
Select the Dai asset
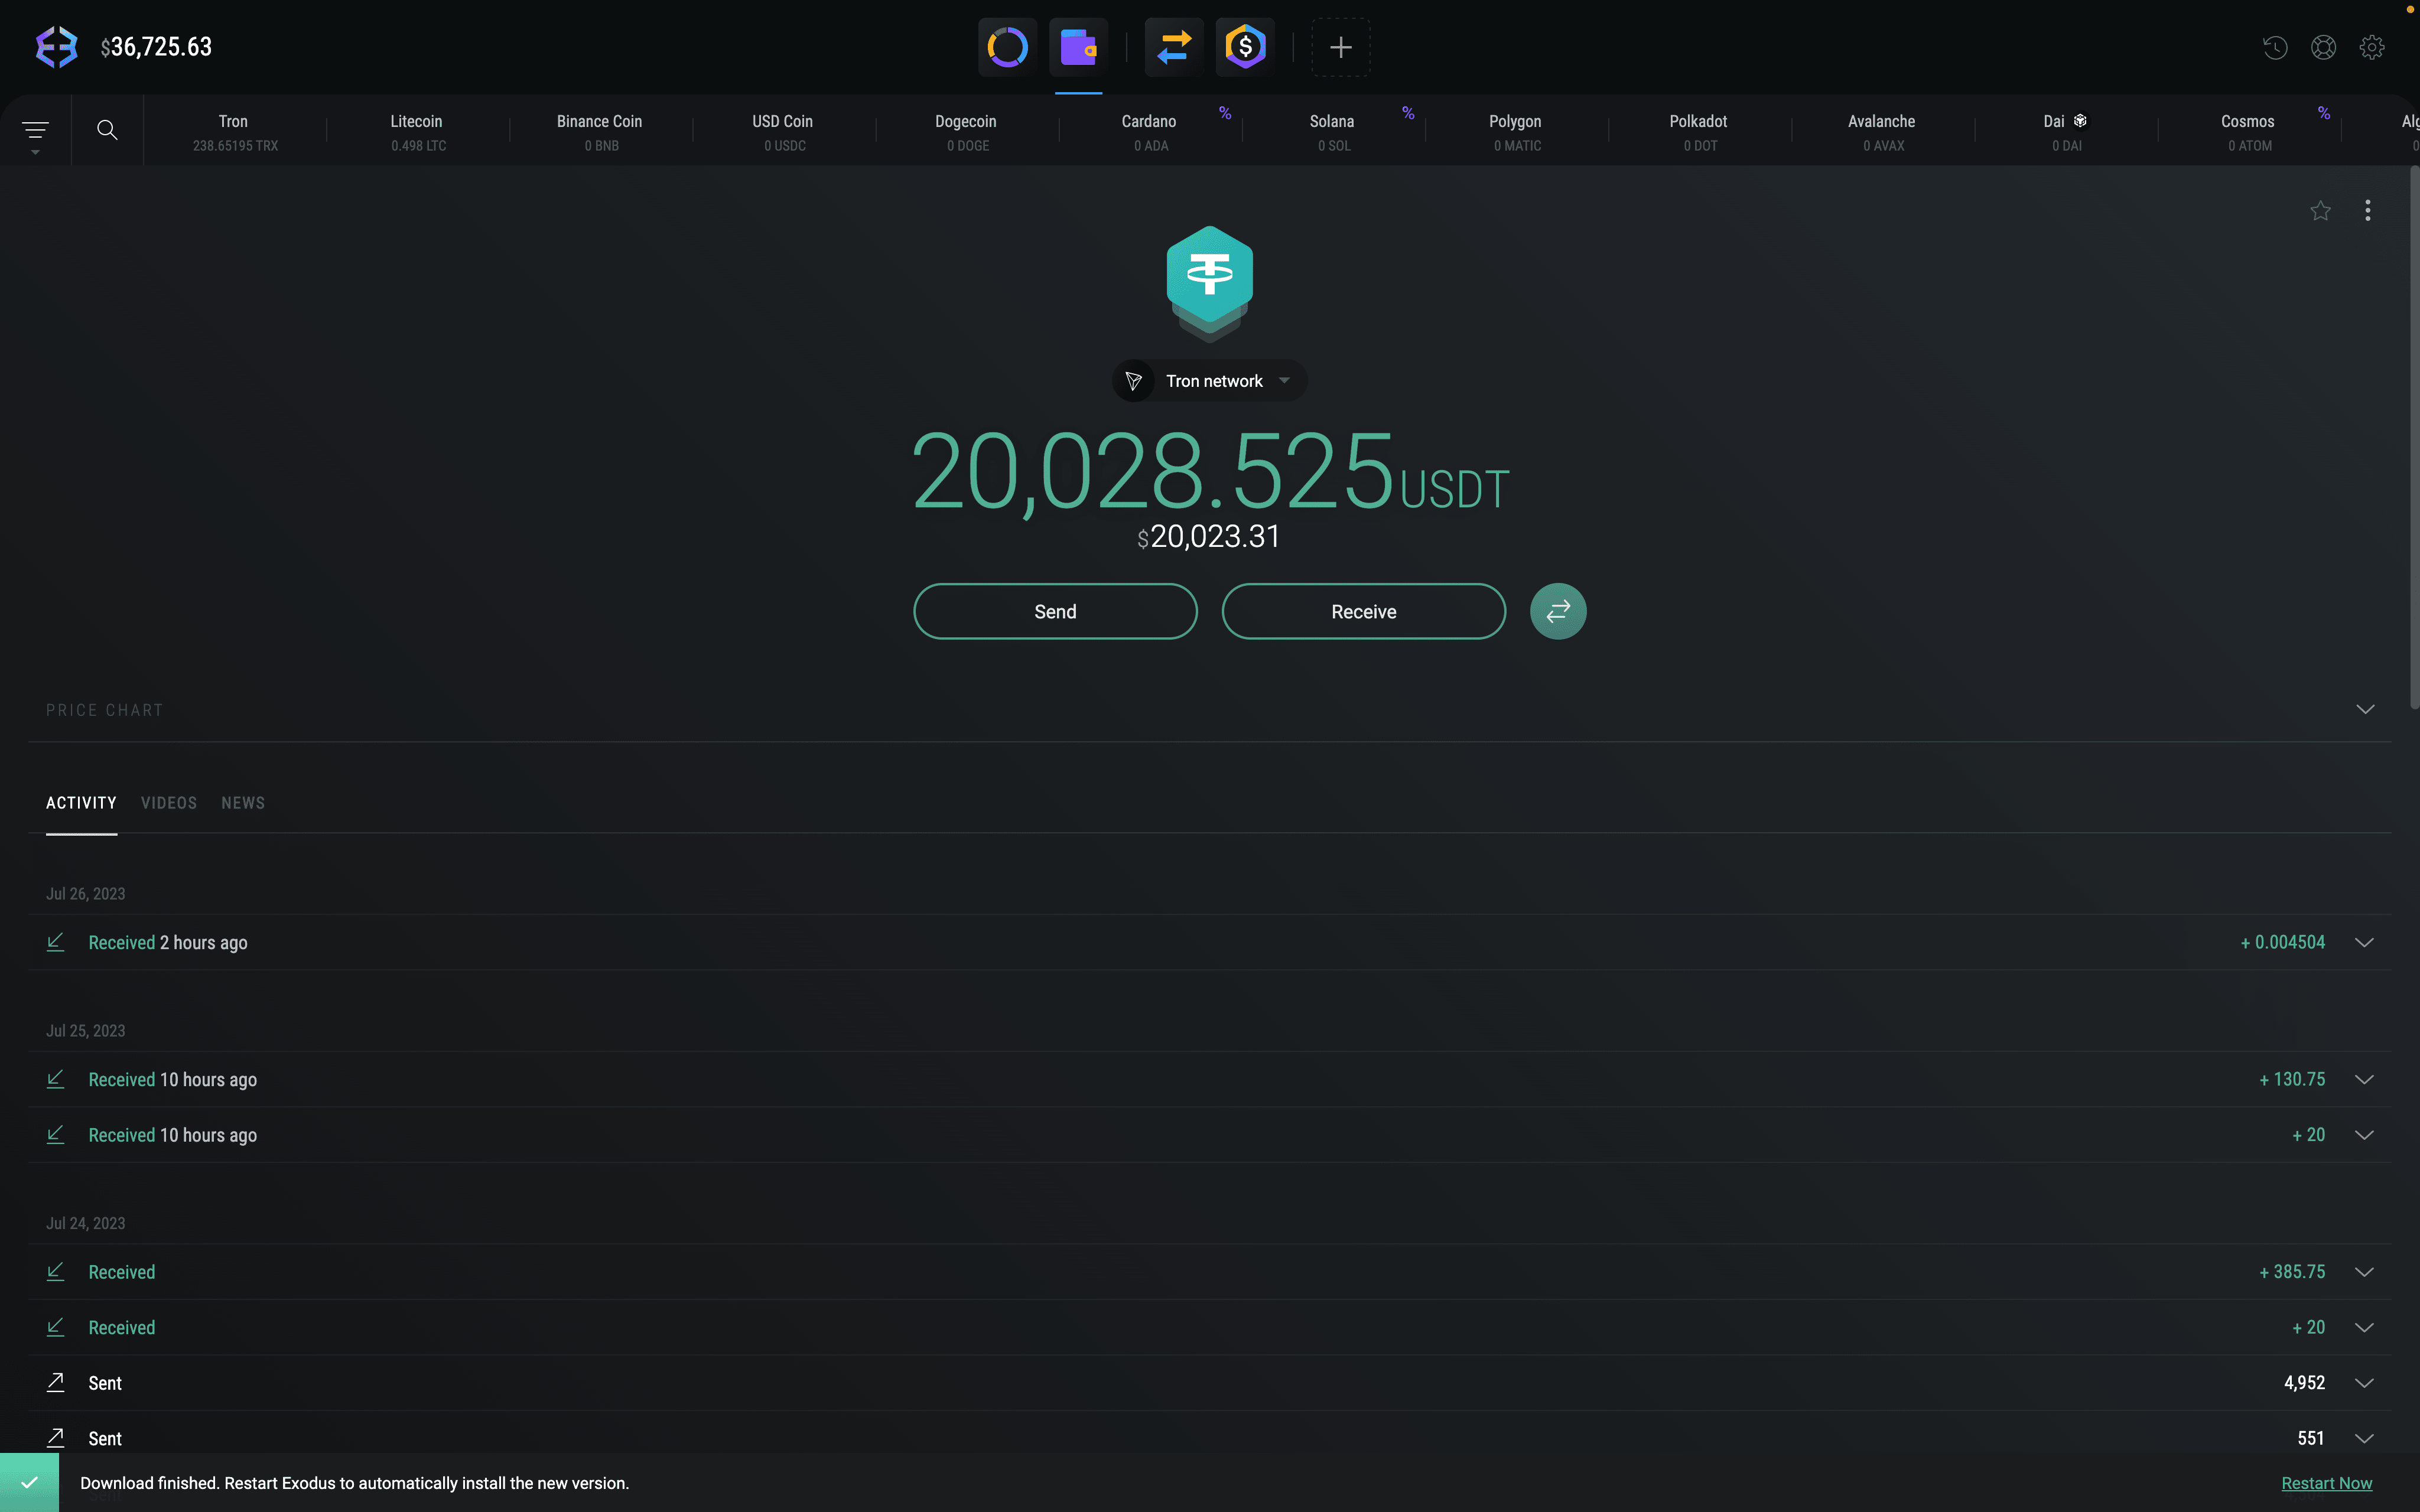2066,132
